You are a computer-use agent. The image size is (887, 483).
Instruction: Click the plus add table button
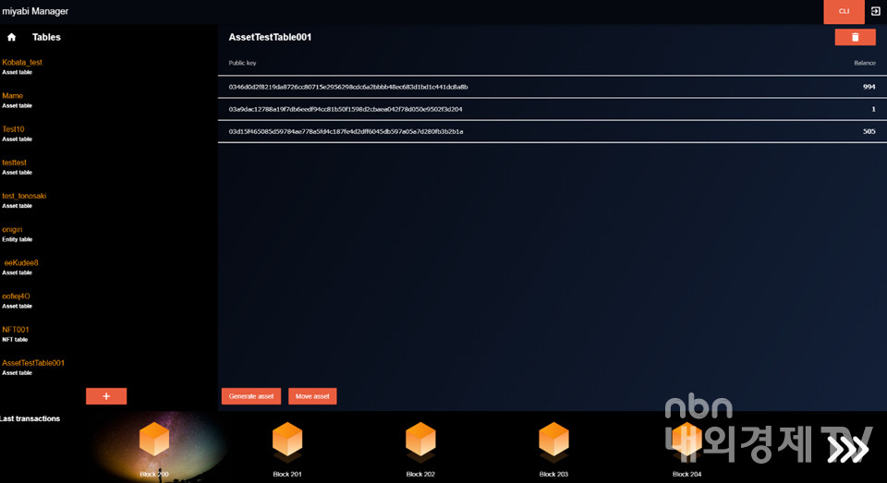(x=106, y=396)
